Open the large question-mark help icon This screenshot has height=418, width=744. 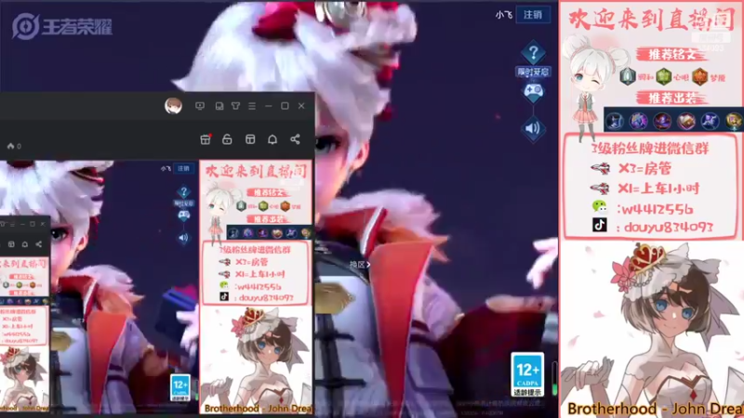coord(533,52)
